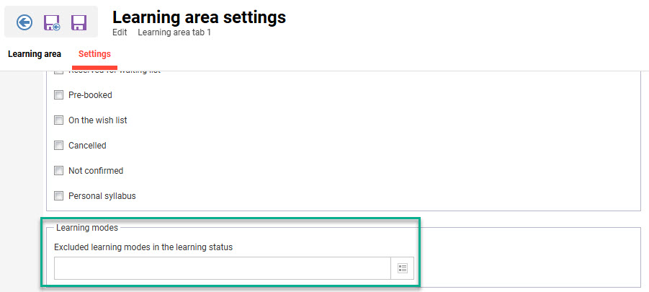Enable the On the wish list checkbox
The image size is (649, 292).
pyautogui.click(x=59, y=120)
